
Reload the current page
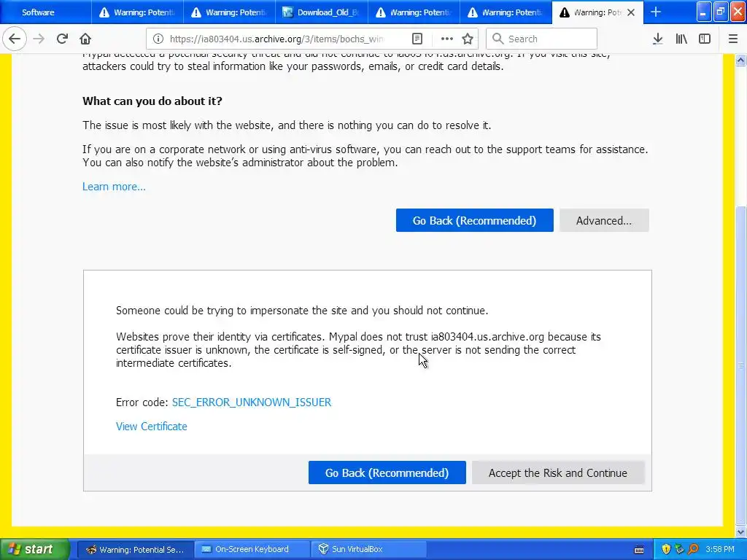[x=62, y=39]
